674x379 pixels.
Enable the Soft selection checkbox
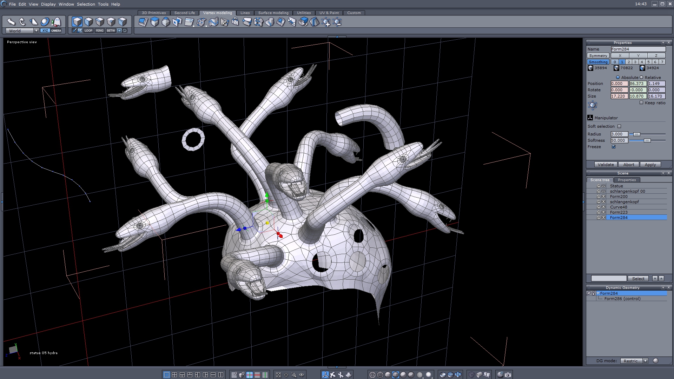click(619, 126)
